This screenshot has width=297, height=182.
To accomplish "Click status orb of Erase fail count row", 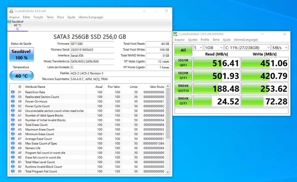I will coord(13,157).
